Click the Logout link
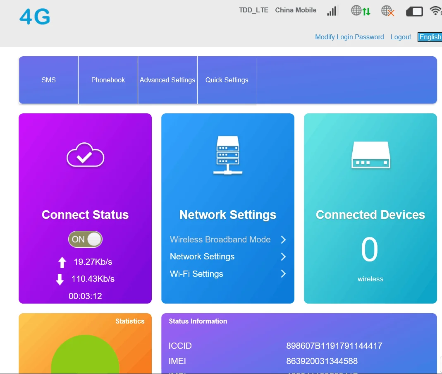The width and height of the screenshot is (442, 374). coord(401,37)
